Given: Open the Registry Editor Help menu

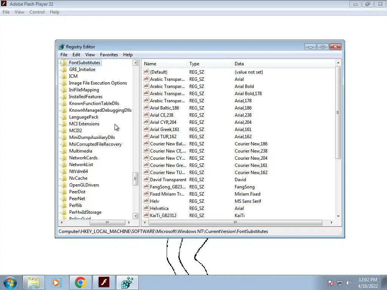Looking at the screenshot, I should (x=128, y=55).
